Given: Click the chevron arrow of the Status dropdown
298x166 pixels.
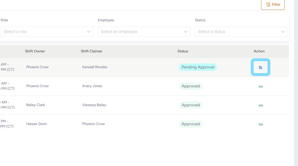Looking at the screenshot, I should click(x=283, y=32).
